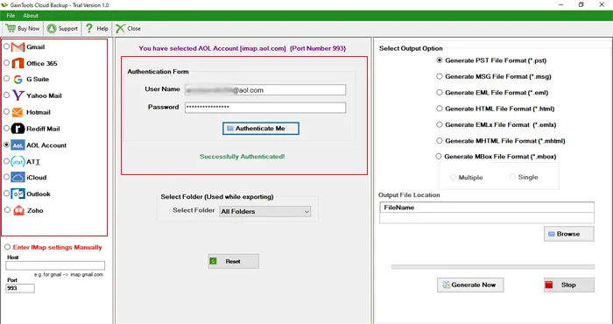Screen dimensions: 613x324
Task: Click the Rediff Mail icon
Action: 18,129
